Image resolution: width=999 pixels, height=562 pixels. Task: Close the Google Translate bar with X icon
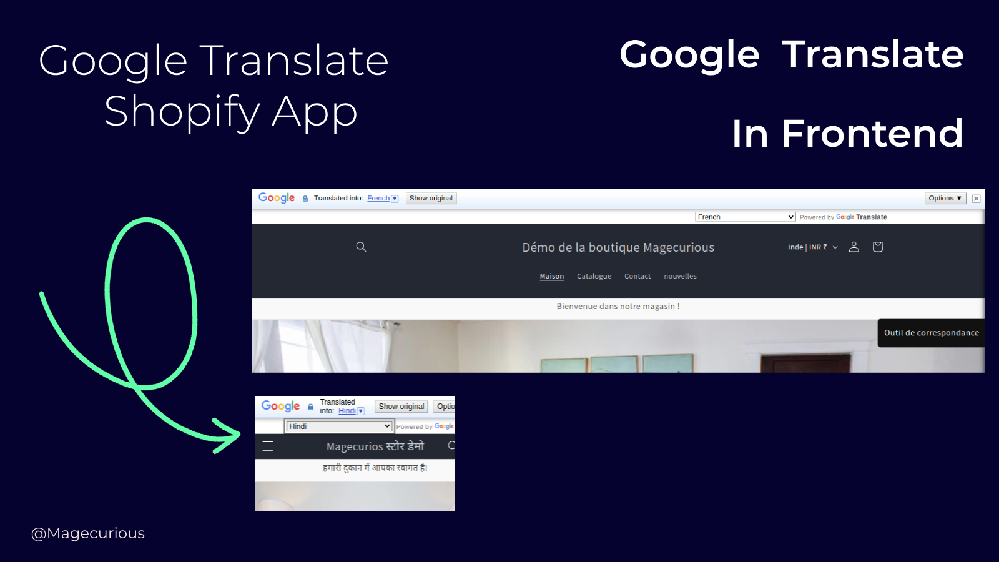977,199
